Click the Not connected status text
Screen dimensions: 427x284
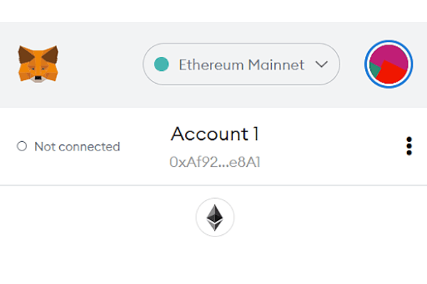click(x=77, y=147)
